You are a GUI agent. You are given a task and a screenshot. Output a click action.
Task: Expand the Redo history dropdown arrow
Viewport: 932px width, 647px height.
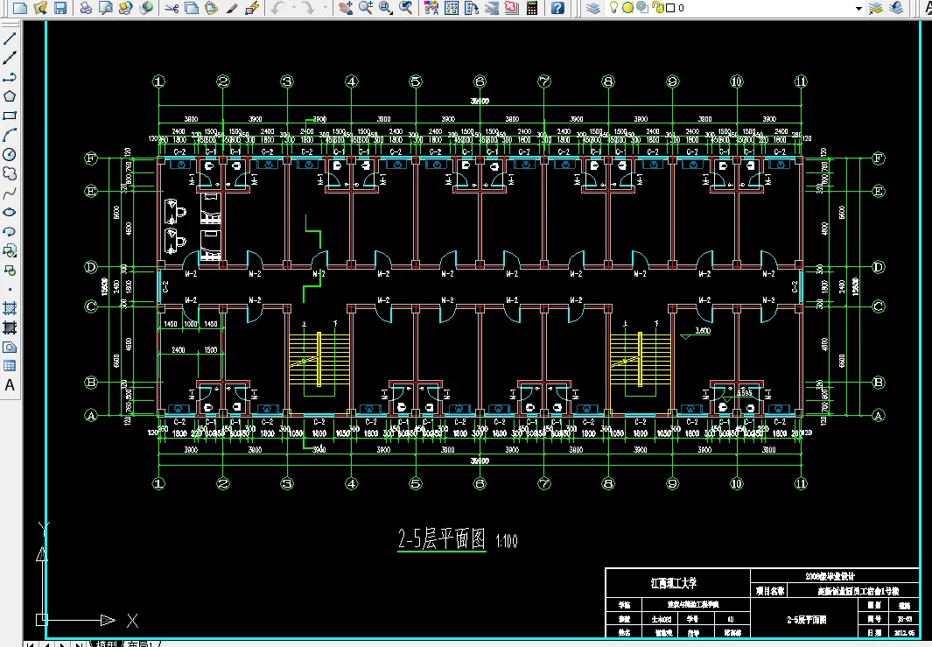coord(325,8)
